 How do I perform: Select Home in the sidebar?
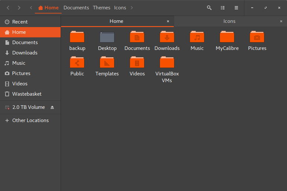pos(30,32)
